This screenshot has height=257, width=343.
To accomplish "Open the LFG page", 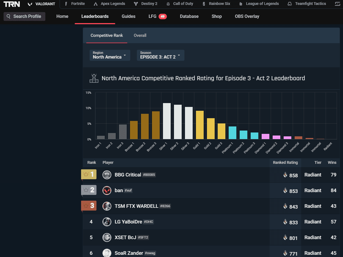I will (153, 16).
